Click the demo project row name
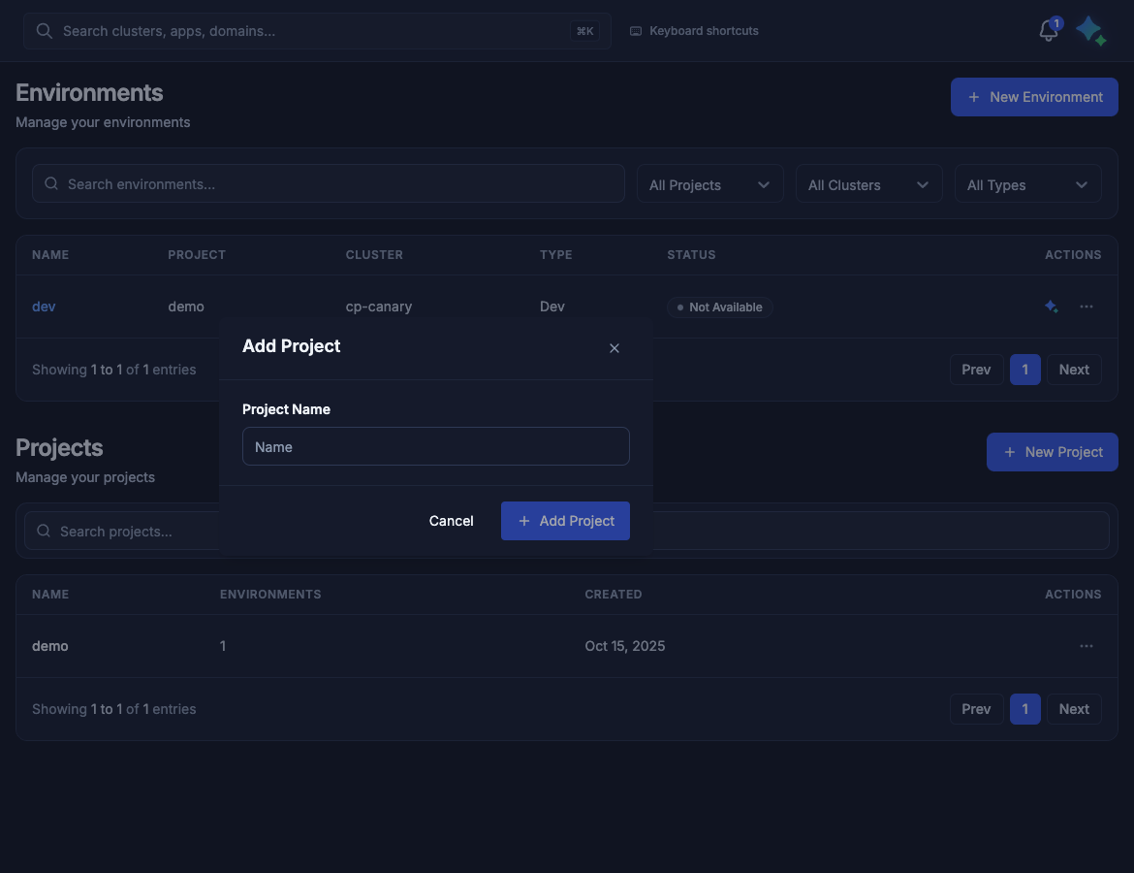Viewport: 1134px width, 873px height. point(49,646)
